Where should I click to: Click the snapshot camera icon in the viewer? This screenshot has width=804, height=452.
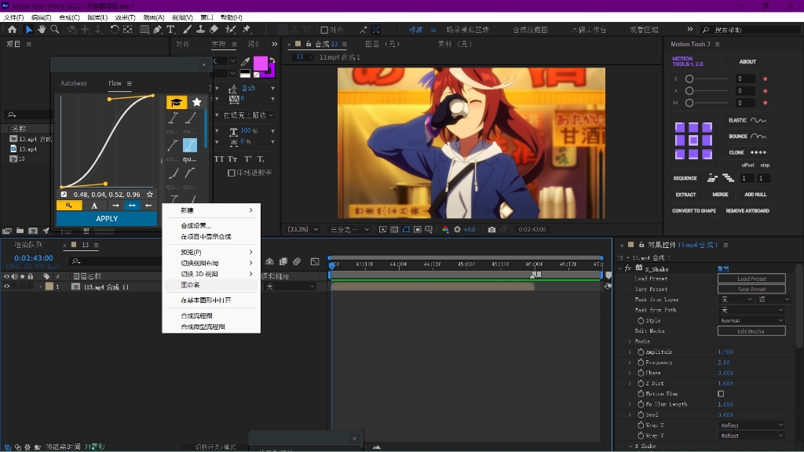pos(492,230)
